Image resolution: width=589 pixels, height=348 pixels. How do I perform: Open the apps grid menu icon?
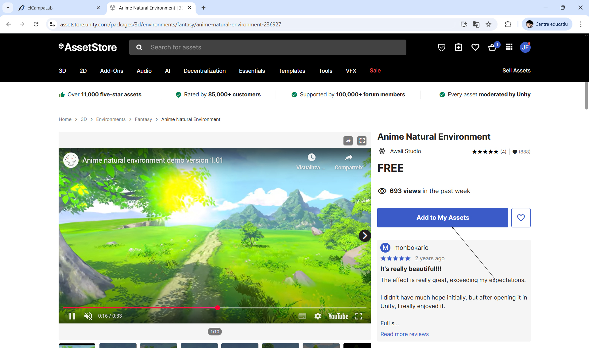(509, 47)
